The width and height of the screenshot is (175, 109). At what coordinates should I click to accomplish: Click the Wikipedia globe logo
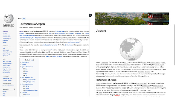click(x=8, y=19)
